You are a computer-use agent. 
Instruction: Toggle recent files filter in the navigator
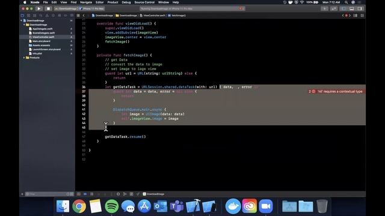(68, 194)
